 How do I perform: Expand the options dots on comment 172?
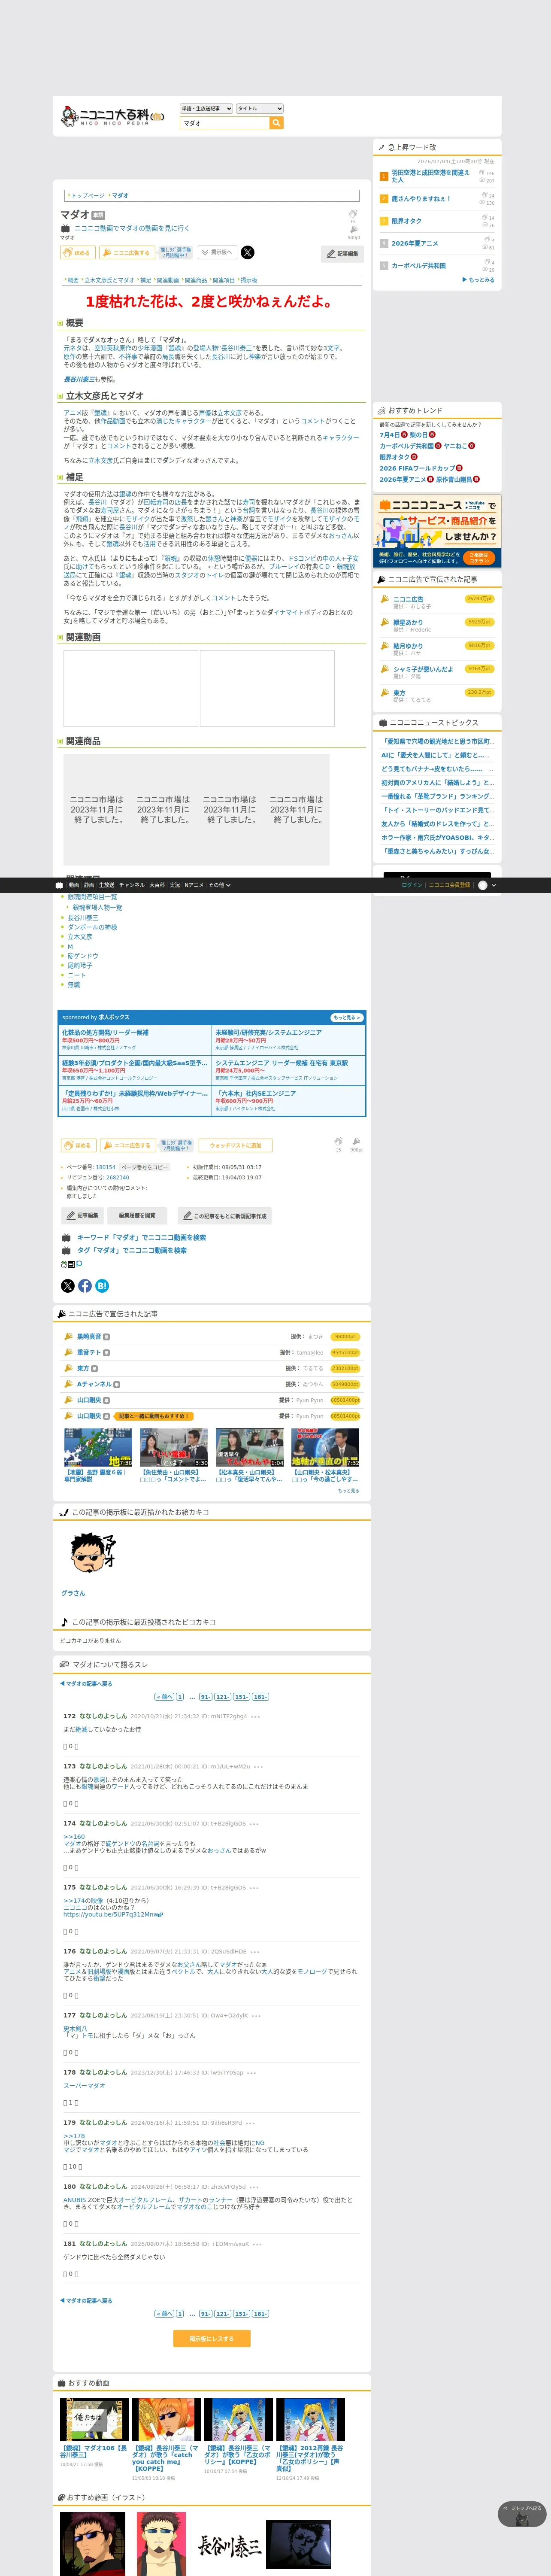tap(255, 1717)
